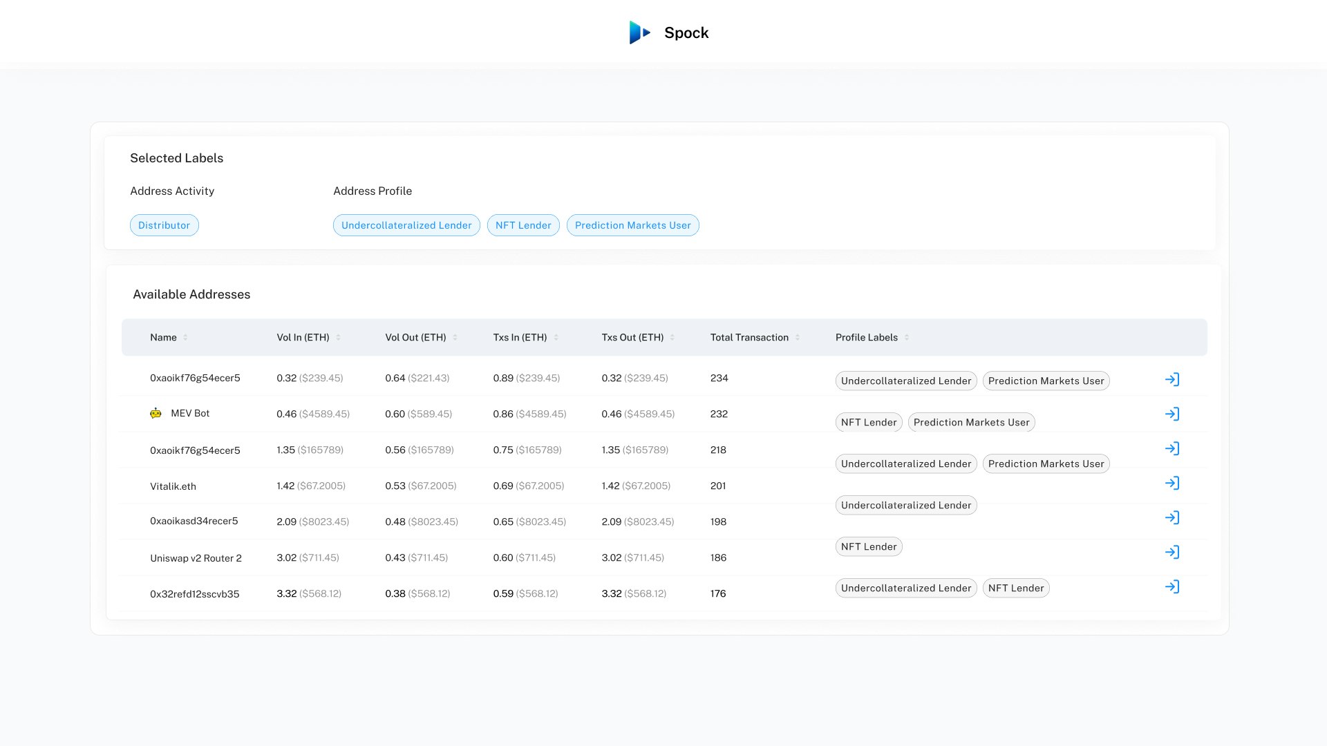Screen dimensions: 1327x746
Task: Sort table by Name column
Action: (x=185, y=337)
